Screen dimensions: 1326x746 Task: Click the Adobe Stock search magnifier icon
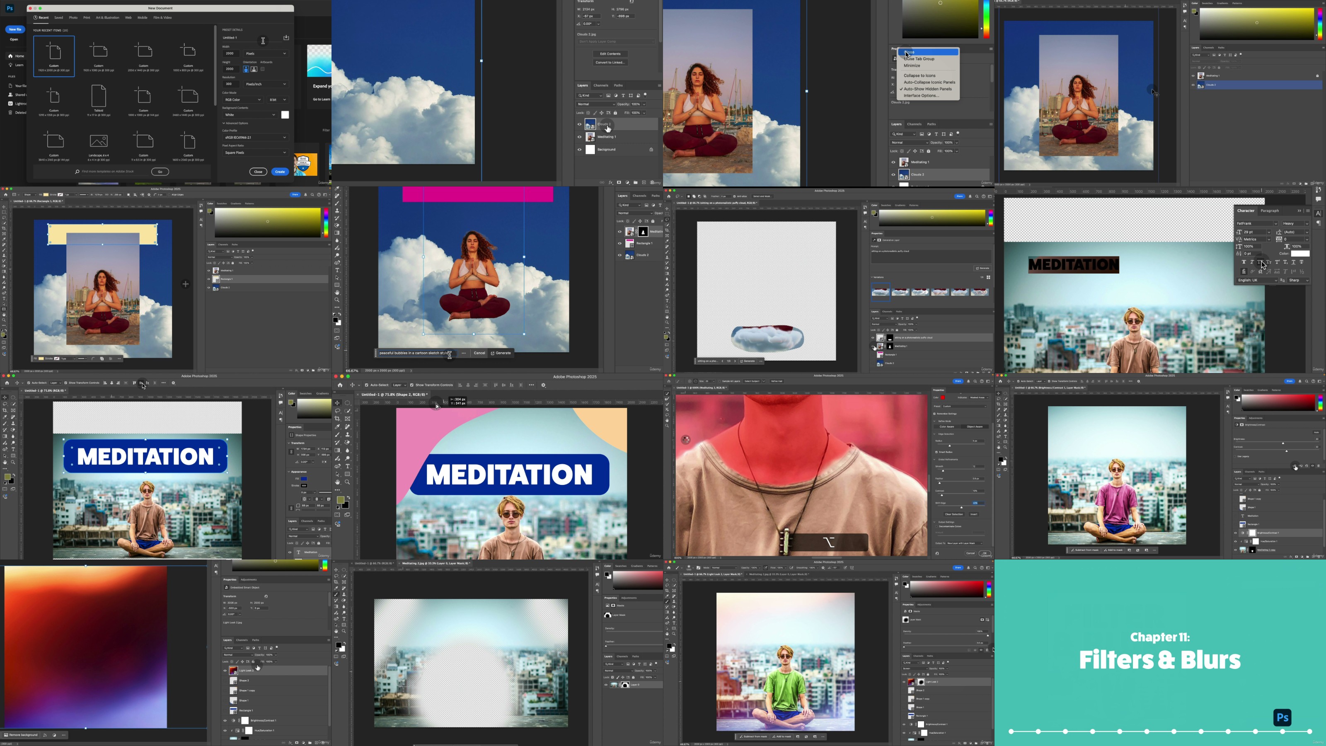[x=77, y=172]
